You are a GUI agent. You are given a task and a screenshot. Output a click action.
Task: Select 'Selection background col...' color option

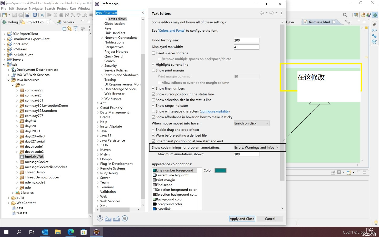174,195
